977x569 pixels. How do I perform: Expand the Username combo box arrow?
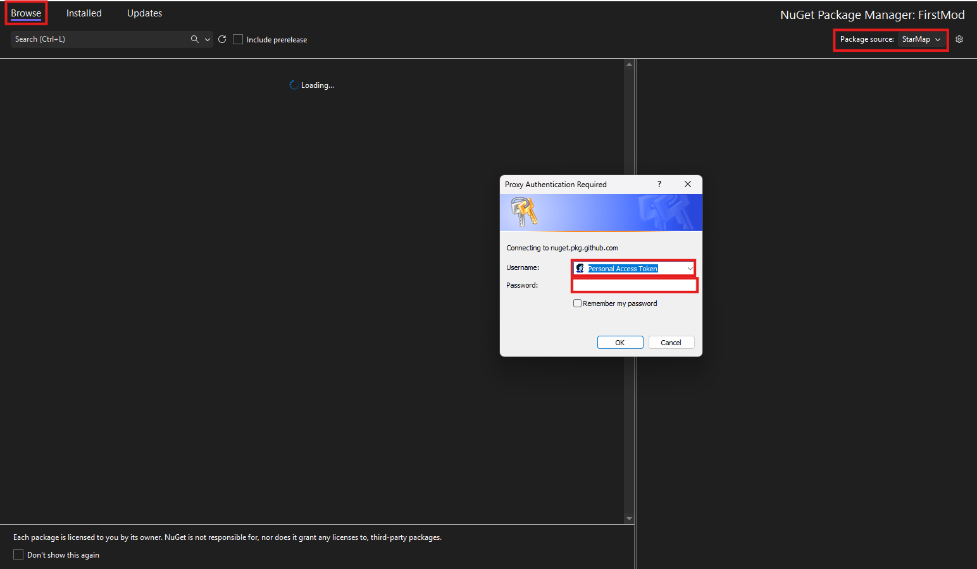pyautogui.click(x=690, y=269)
